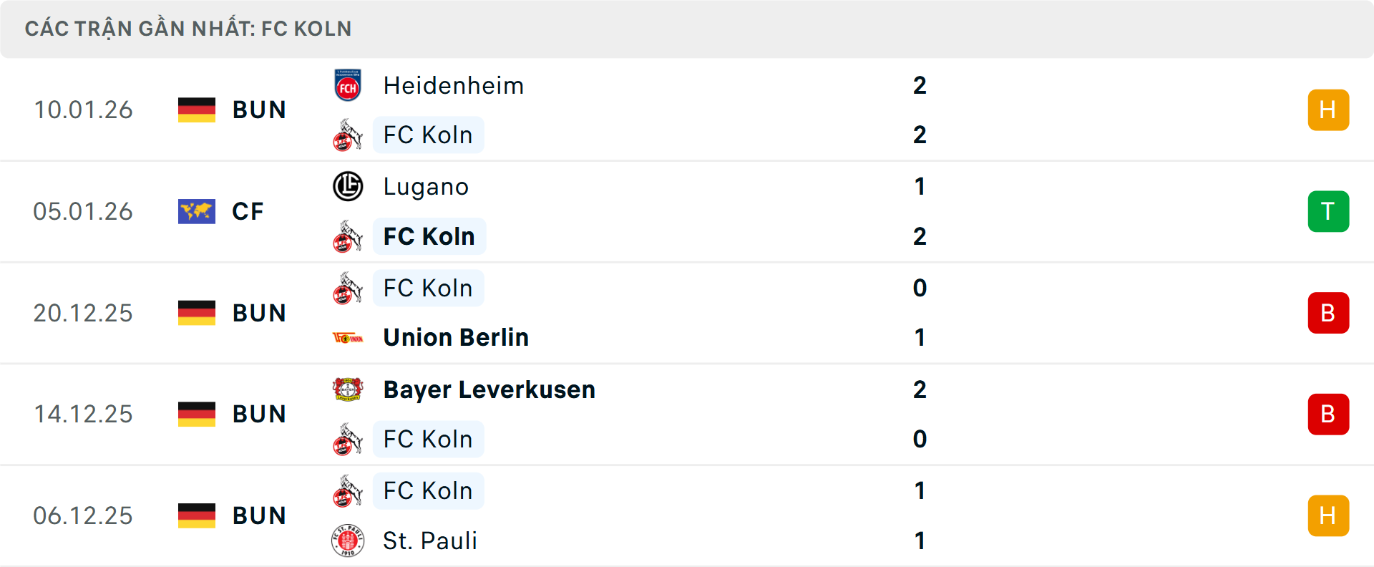Expand the BUN competition label on 20.12.25 row
The height and width of the screenshot is (567, 1374).
tap(259, 313)
